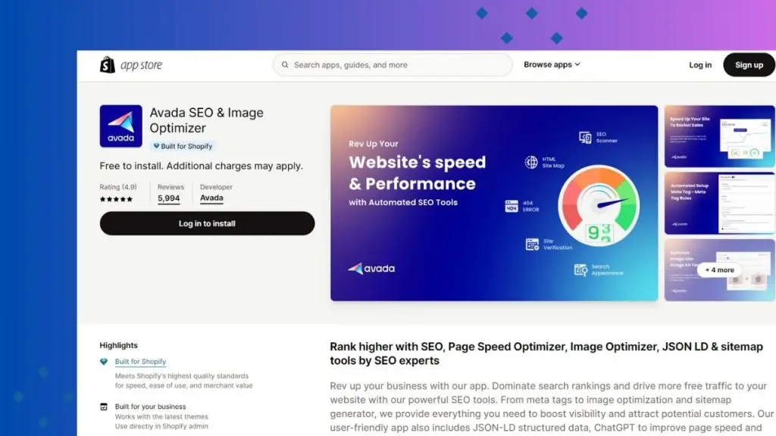
Task: Select the Built for Shopify badge
Action: point(183,146)
